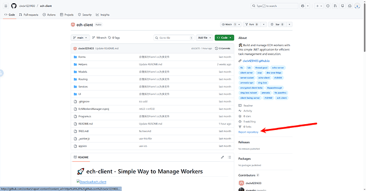
Task: Open the UI folder
Action: pos(80,94)
